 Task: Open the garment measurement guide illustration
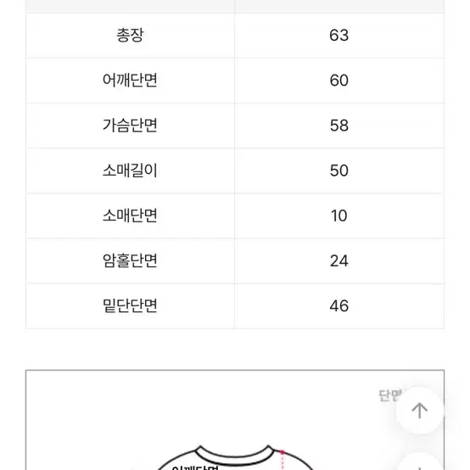[235, 420]
